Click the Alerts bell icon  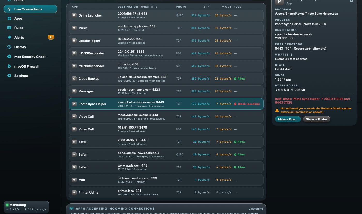[x=9, y=37]
